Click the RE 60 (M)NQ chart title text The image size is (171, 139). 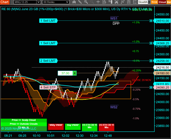tap(77, 9)
